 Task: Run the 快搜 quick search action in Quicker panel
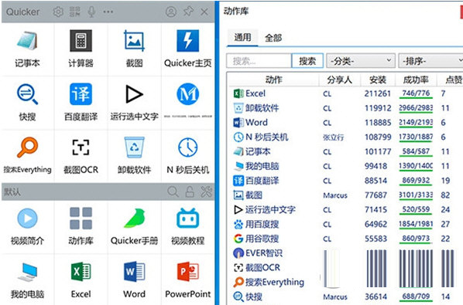[x=27, y=103]
